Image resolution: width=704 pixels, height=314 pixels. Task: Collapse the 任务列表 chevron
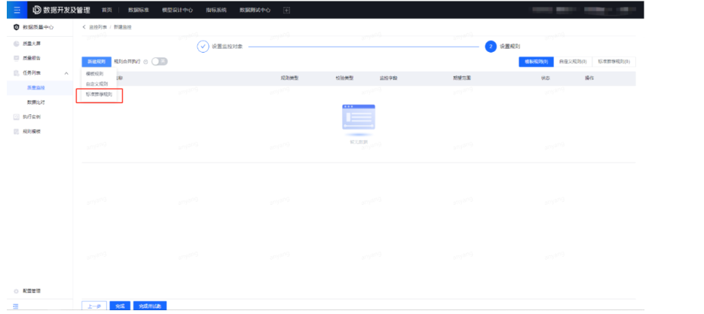coord(66,73)
